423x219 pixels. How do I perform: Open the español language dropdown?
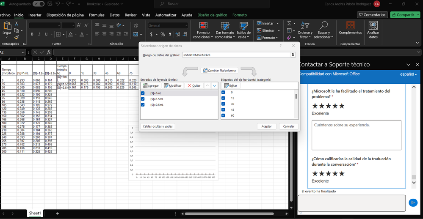click(x=408, y=74)
